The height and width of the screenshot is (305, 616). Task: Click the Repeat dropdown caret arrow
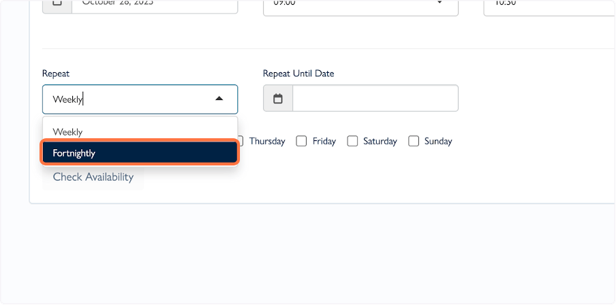coord(219,99)
